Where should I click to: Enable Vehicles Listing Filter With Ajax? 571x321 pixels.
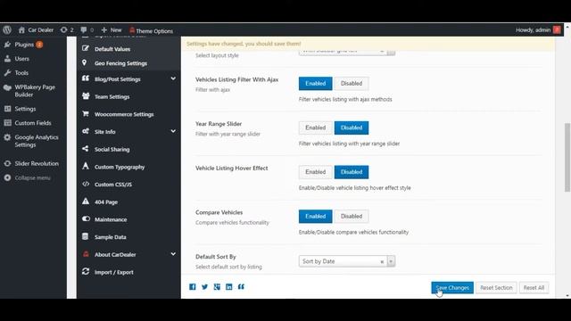(315, 83)
